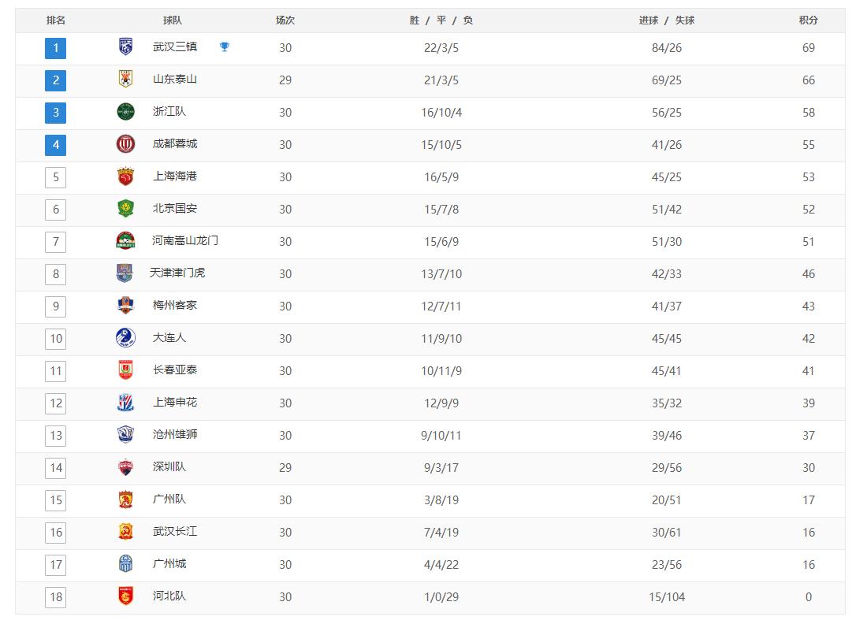Viewport: 867px width, 624px height.
Task: Click the 上海海港 team logo
Action: [125, 176]
